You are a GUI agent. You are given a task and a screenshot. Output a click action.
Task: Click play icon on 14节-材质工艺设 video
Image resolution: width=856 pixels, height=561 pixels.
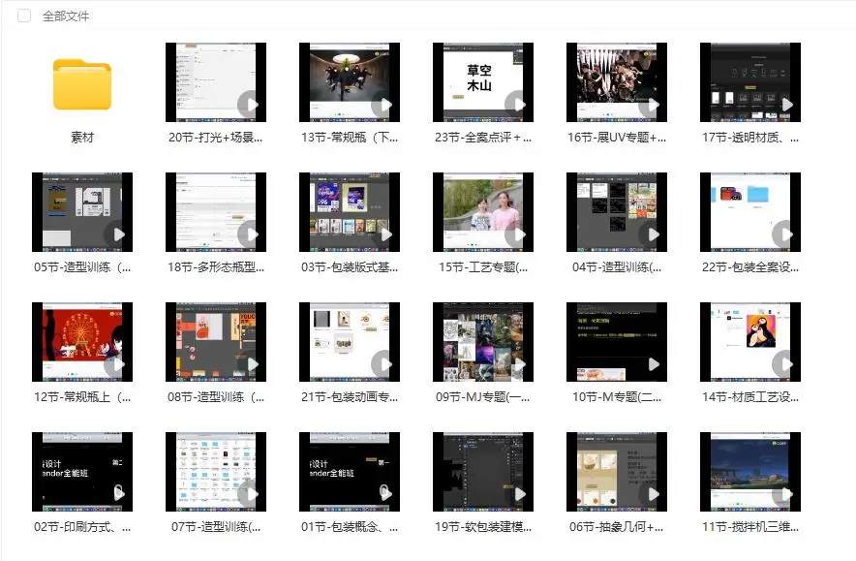click(784, 364)
